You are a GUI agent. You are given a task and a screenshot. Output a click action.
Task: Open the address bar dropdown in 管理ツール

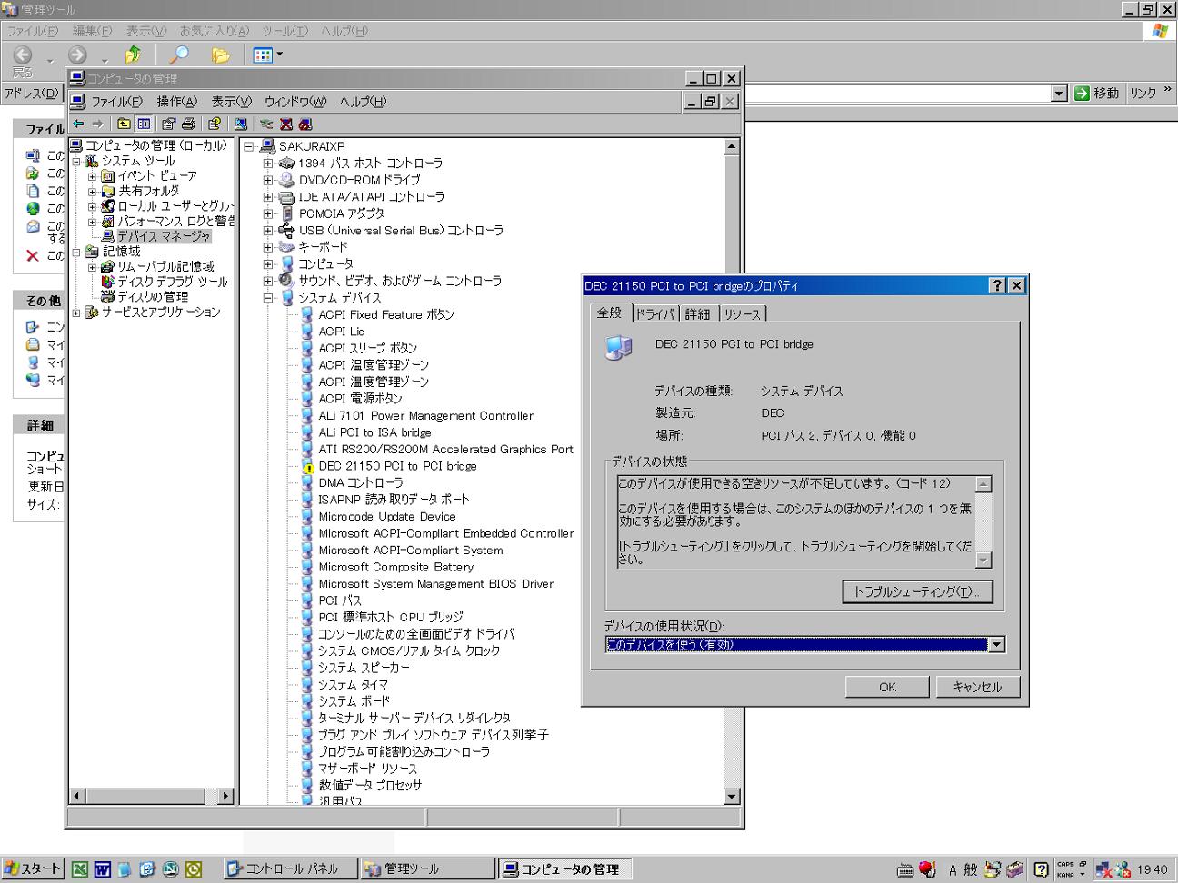coord(1059,93)
